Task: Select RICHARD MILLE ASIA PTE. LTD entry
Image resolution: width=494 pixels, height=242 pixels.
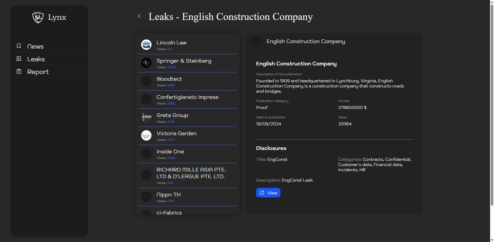Action: click(191, 173)
